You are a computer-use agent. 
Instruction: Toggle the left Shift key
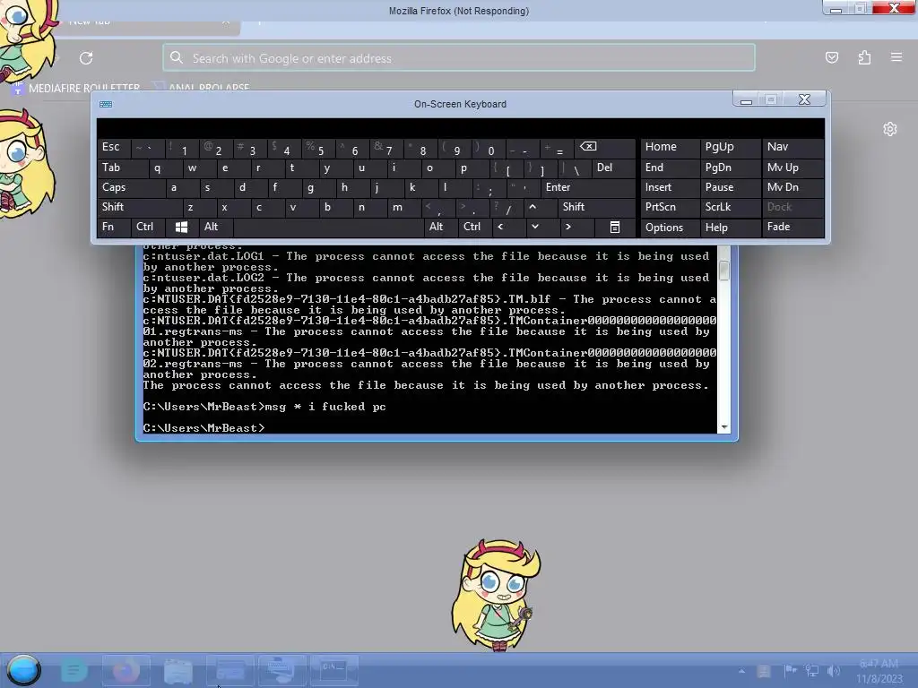pos(139,207)
